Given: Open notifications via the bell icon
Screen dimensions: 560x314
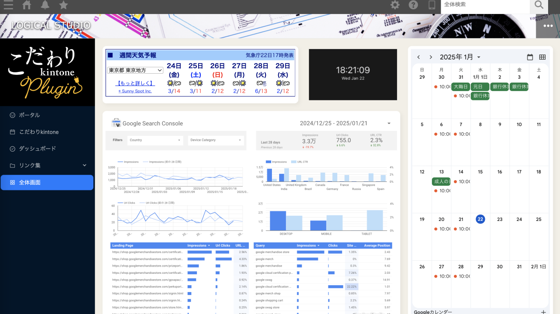Looking at the screenshot, I should coord(45,5).
